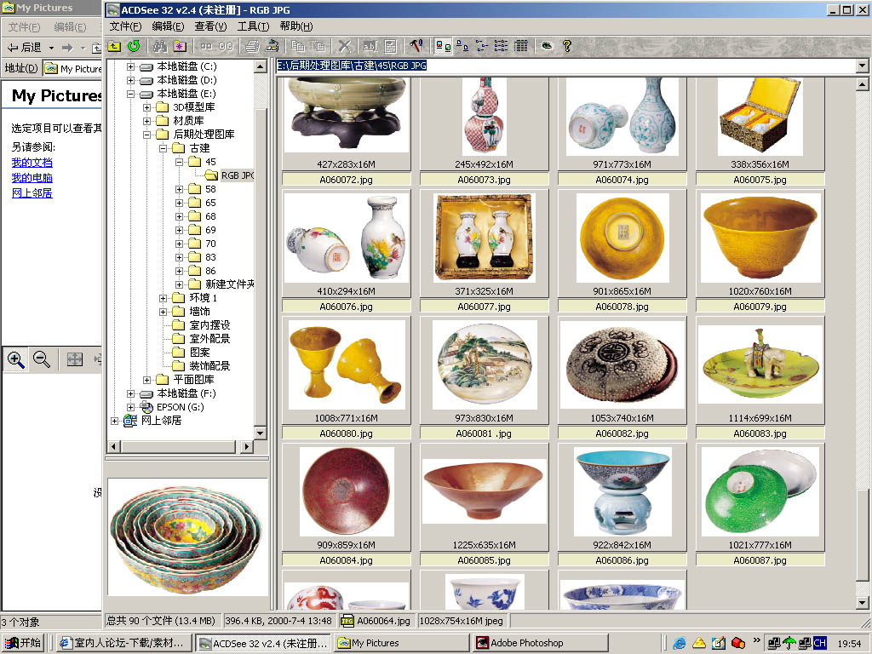Click the actual size icon in My Pictures
The height and width of the screenshot is (654, 872).
click(75, 360)
